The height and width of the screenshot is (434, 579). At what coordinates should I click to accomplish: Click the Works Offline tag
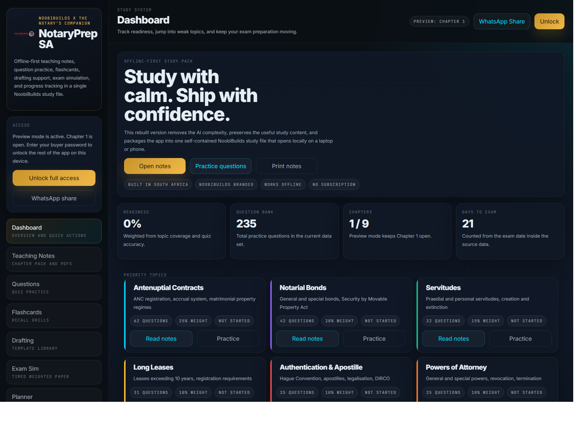[283, 184]
